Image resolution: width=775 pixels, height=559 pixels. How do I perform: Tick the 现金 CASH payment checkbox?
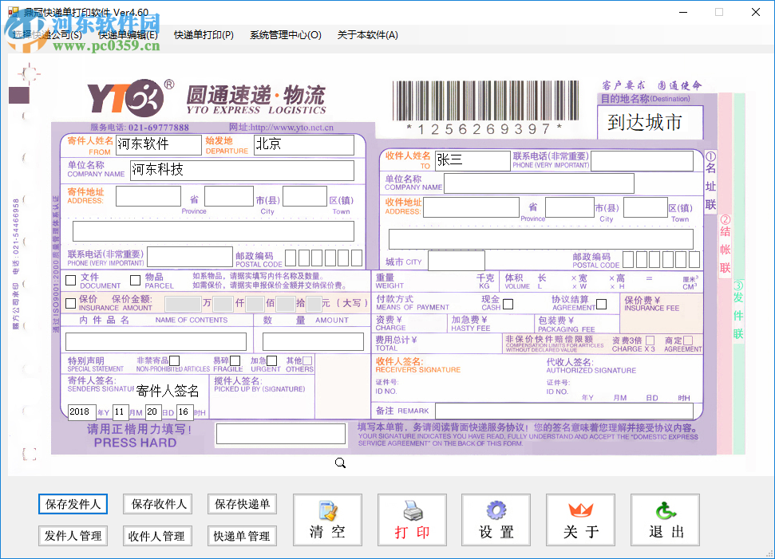508,304
